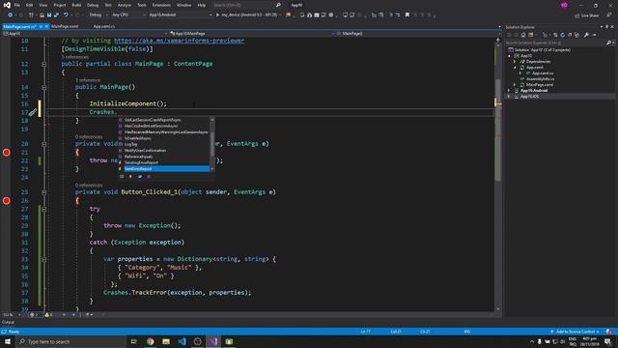Collapse the MainPage class outline on line 12
The width and height of the screenshot is (618, 348).
pos(44,64)
